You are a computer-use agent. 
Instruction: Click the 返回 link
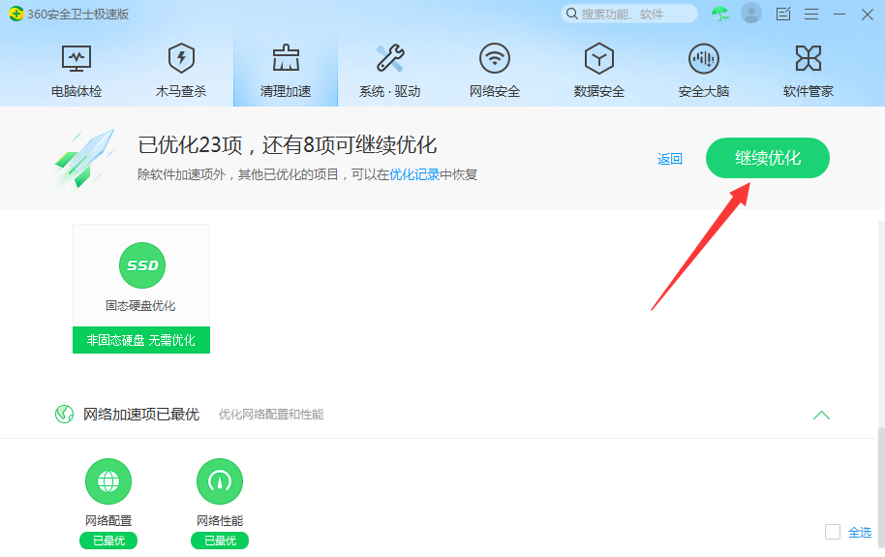(x=670, y=159)
